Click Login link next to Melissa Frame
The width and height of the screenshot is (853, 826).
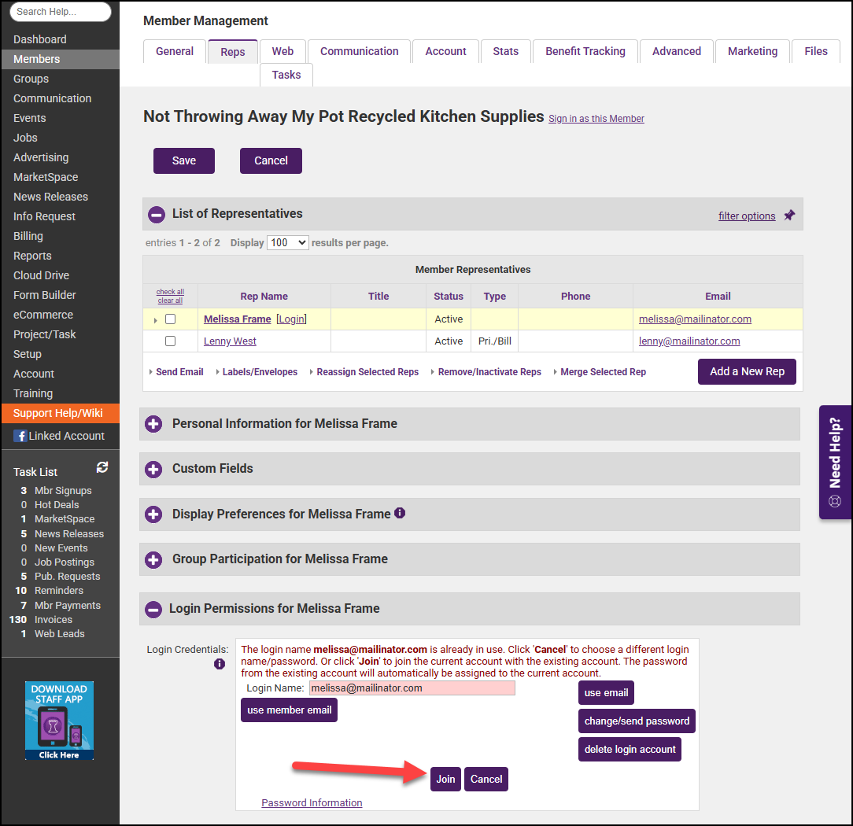click(292, 319)
